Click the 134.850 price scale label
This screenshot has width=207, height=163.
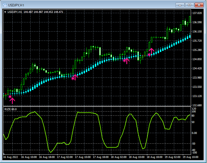click(197, 59)
